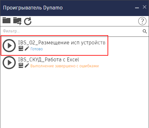Click the Выполнение завершено с ошибками status
The image size is (149, 128).
click(x=65, y=66)
